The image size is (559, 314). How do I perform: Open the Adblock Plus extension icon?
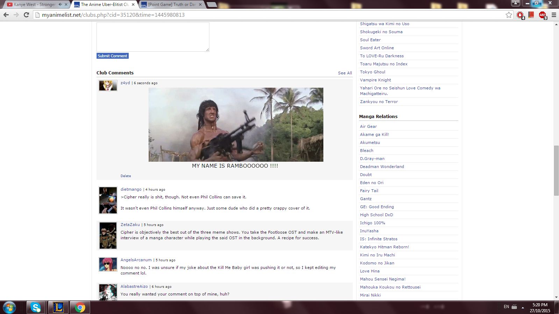542,15
